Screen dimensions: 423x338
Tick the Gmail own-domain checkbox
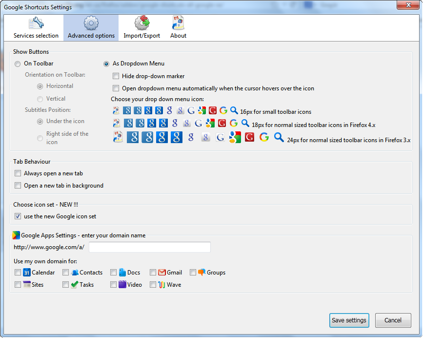coord(153,273)
